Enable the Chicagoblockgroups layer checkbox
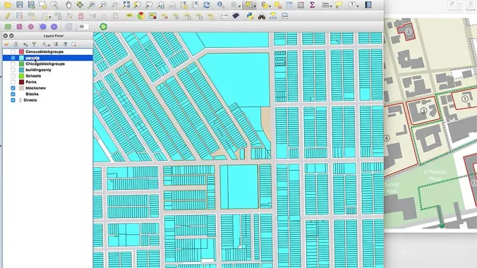The height and width of the screenshot is (268, 477). coord(13,64)
